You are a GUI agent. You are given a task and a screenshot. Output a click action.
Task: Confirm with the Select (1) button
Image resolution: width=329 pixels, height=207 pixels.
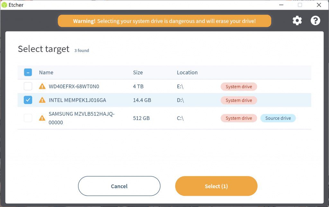pyautogui.click(x=216, y=186)
